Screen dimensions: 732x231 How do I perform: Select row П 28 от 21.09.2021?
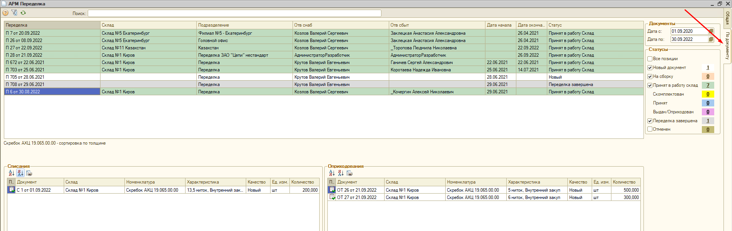[324, 55]
